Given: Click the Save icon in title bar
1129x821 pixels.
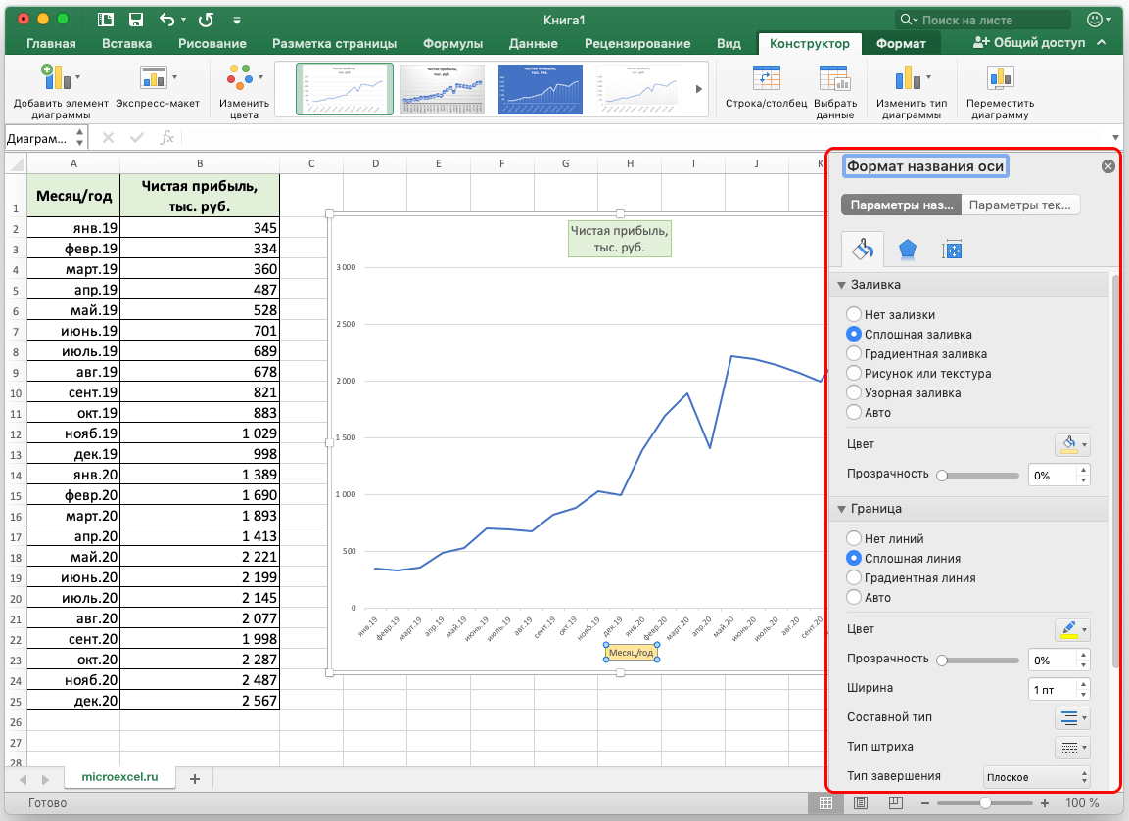Looking at the screenshot, I should tap(135, 21).
